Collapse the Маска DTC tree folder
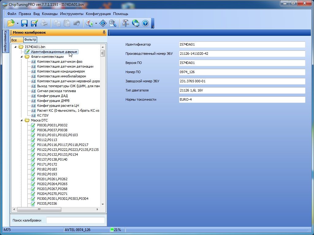This screenshot has height=235, width=314. coord(22,120)
